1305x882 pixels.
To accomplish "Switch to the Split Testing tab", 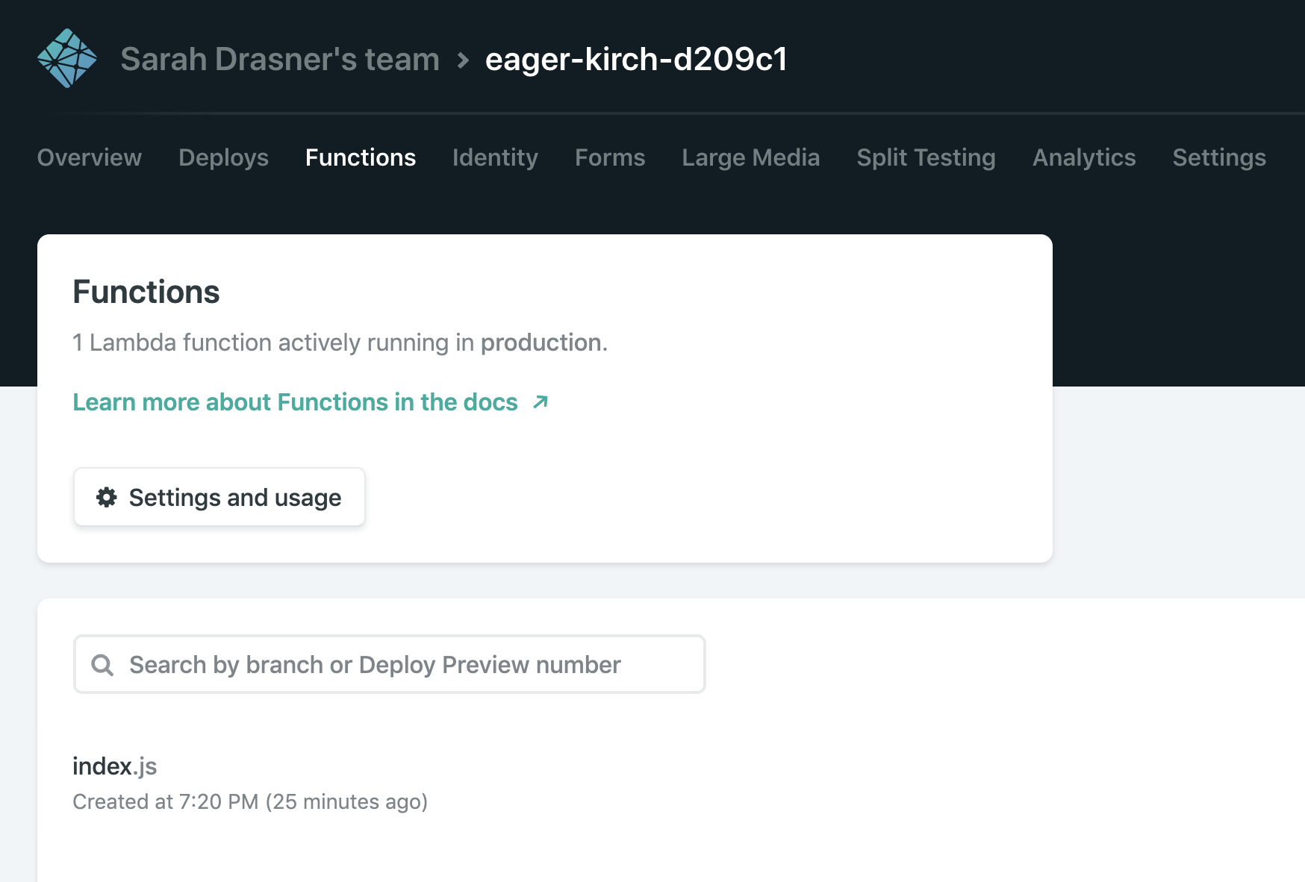I will click(926, 157).
